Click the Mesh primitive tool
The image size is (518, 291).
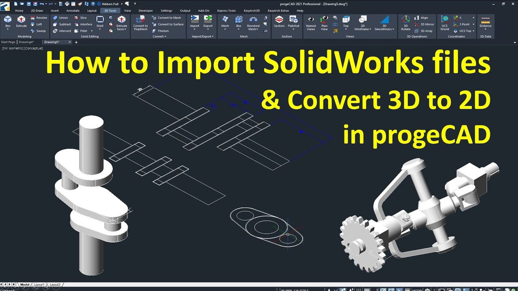[225, 23]
